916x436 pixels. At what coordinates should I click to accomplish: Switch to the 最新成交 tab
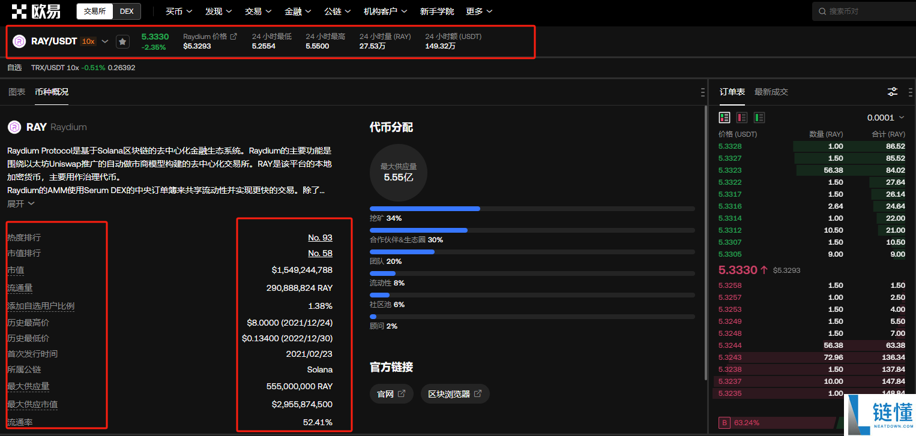point(771,92)
